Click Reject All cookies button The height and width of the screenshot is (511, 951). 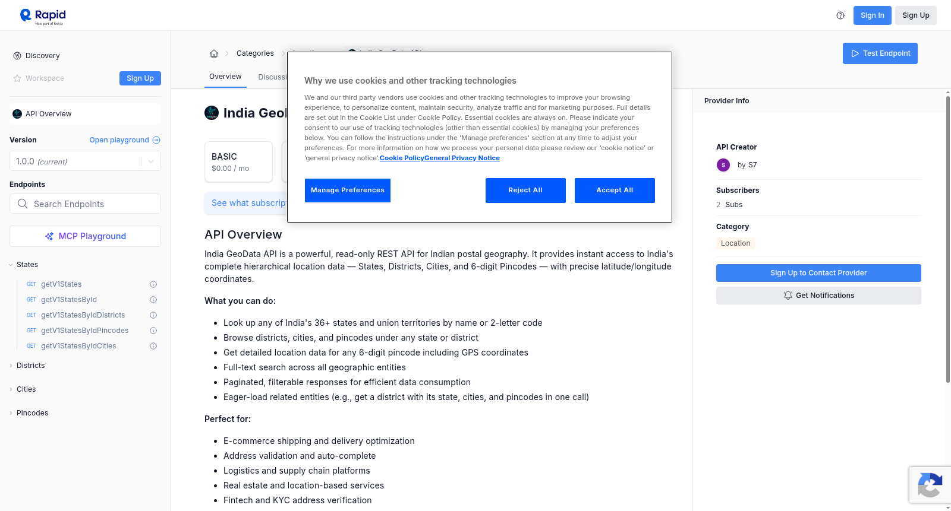tap(525, 191)
